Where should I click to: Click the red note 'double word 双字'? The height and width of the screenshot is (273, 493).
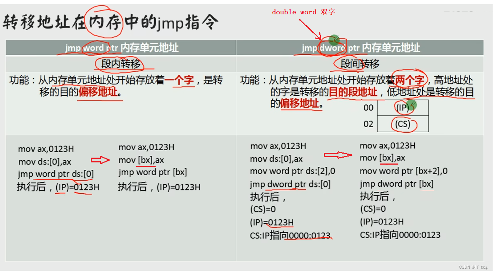tap(304, 11)
